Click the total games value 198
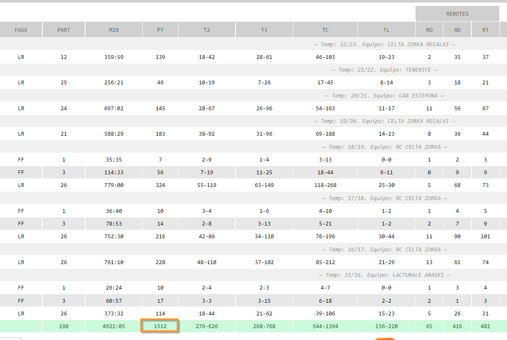The image size is (507, 340). pos(64,326)
